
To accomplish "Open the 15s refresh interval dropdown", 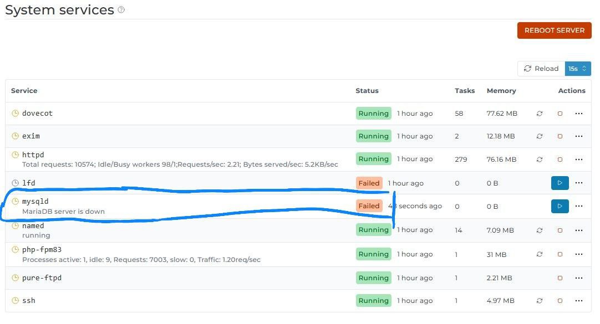I will pos(577,69).
